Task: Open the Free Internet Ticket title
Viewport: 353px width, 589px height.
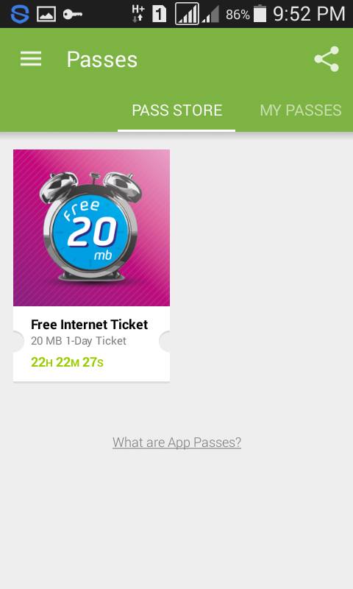Action: point(89,324)
